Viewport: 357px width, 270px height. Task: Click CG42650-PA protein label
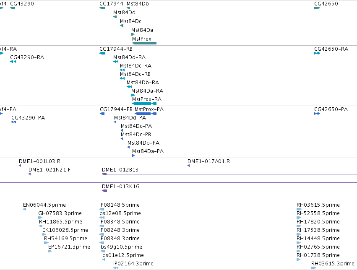[x=331, y=109]
